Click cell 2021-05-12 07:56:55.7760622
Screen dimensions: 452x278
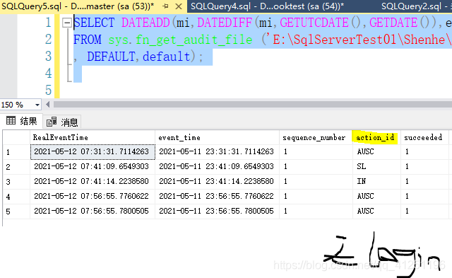tap(93, 197)
